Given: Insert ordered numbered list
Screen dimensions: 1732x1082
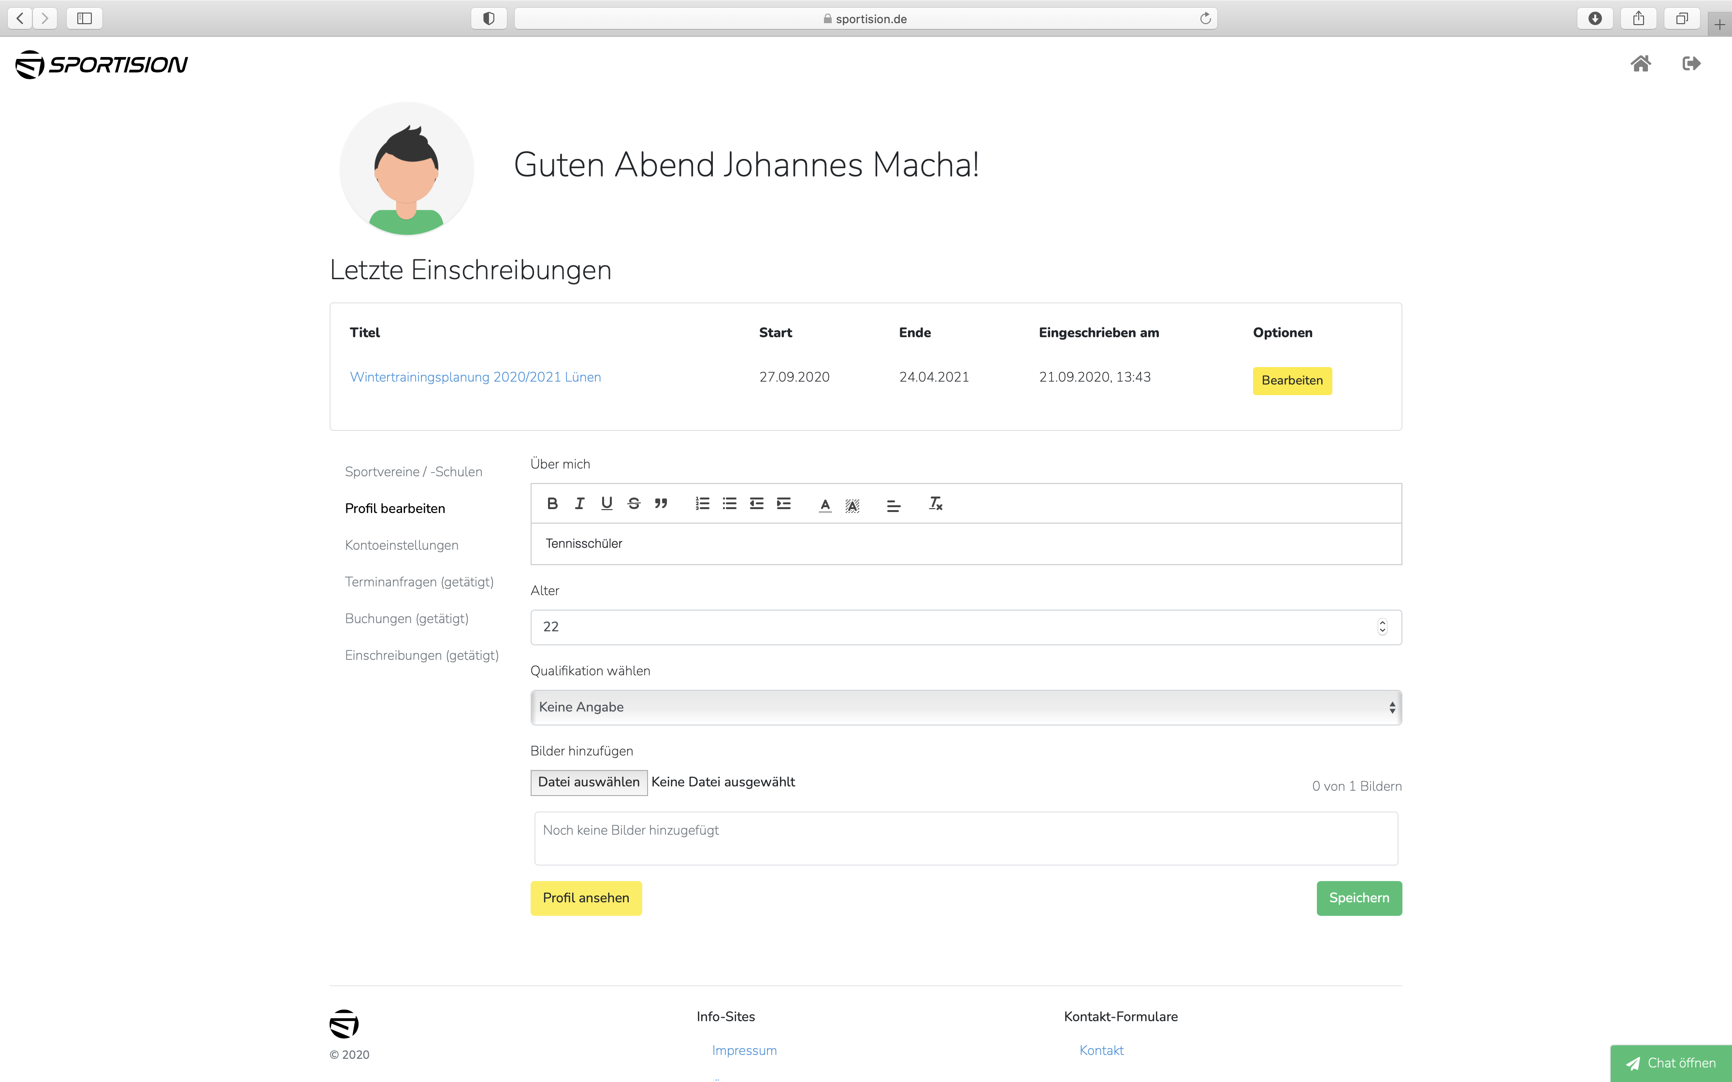Looking at the screenshot, I should (702, 504).
